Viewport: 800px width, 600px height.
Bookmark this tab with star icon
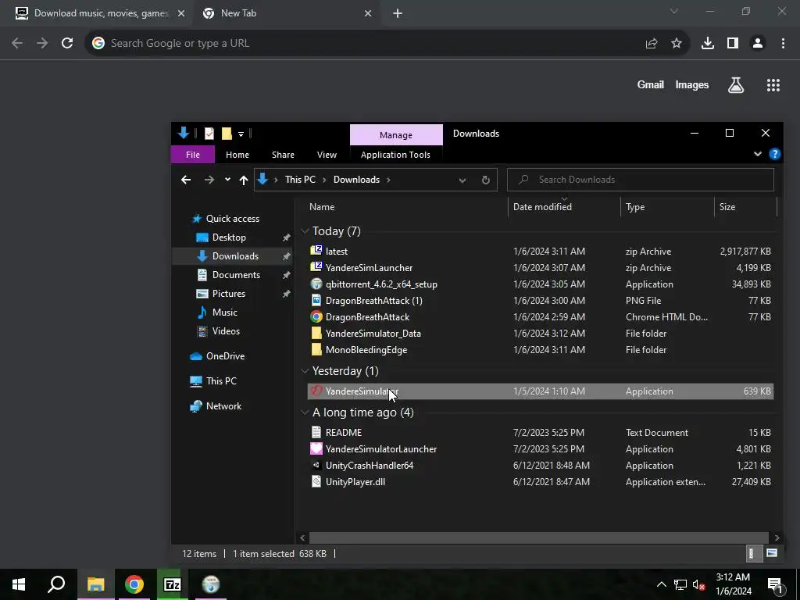tap(677, 44)
